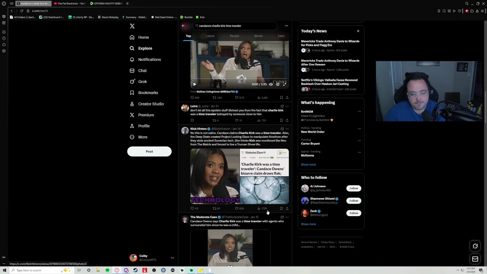Click the X logo in the sidebar
This screenshot has height=274, width=487.
click(x=132, y=26)
